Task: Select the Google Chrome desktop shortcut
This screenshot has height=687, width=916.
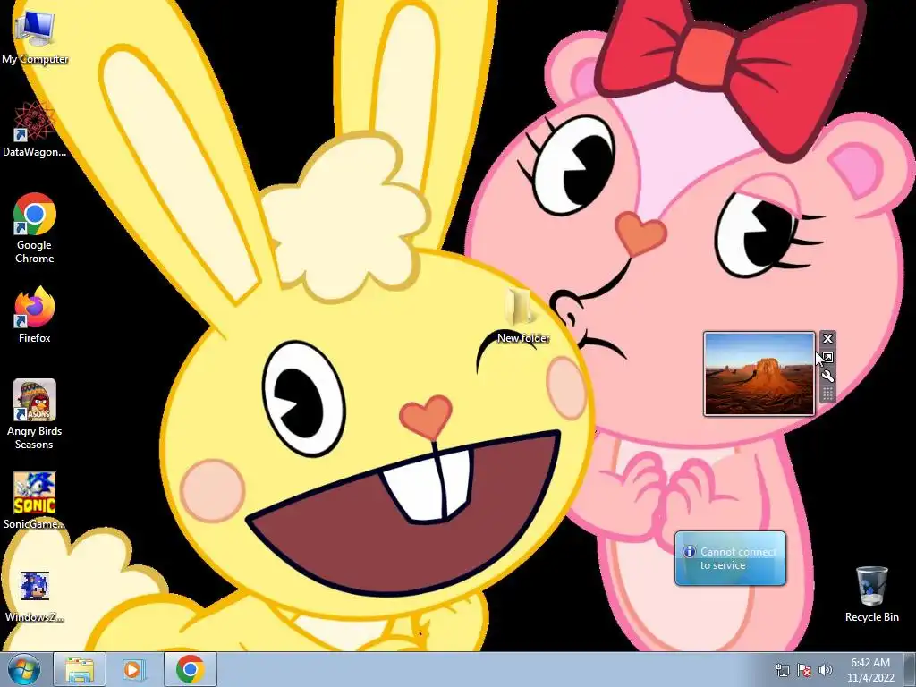Action: point(35,228)
